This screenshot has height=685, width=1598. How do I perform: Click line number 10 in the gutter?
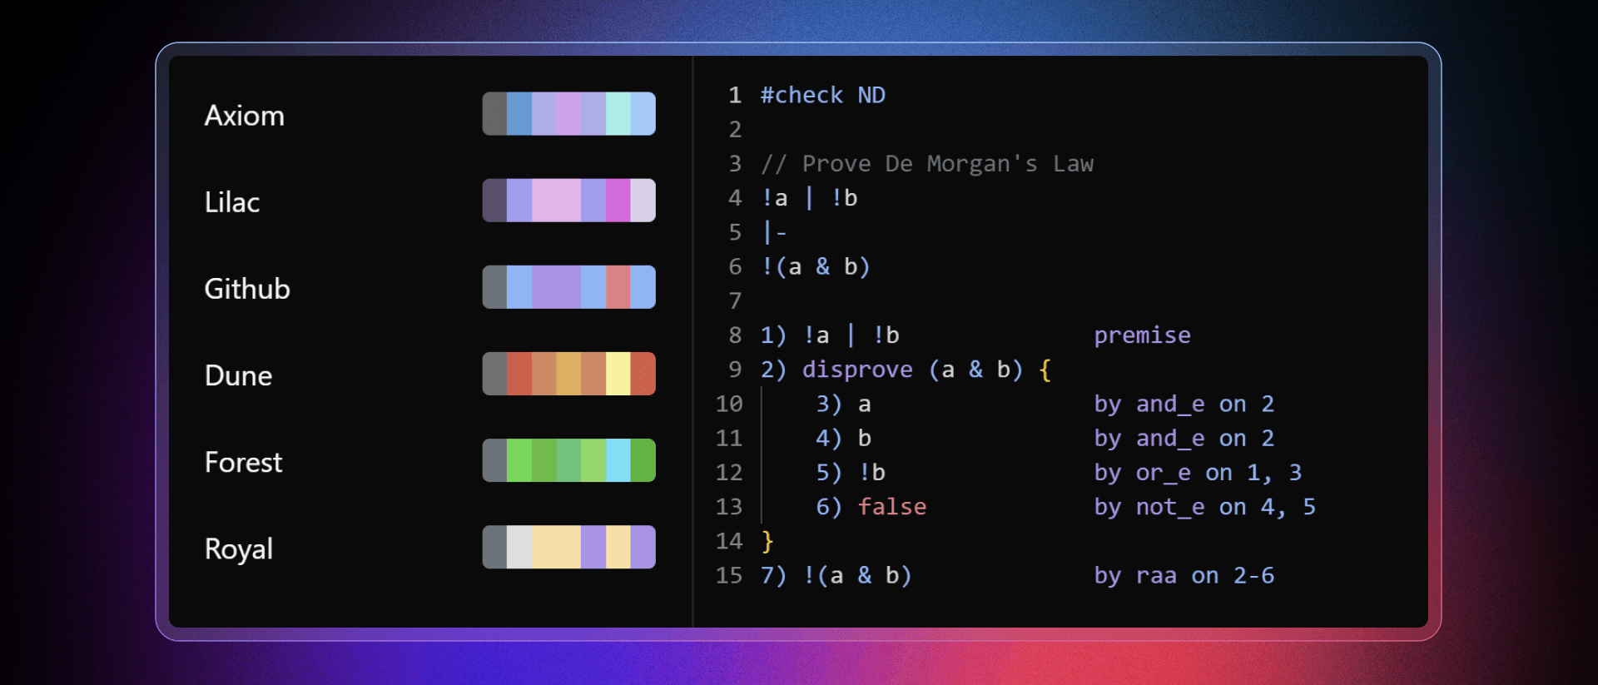(729, 404)
